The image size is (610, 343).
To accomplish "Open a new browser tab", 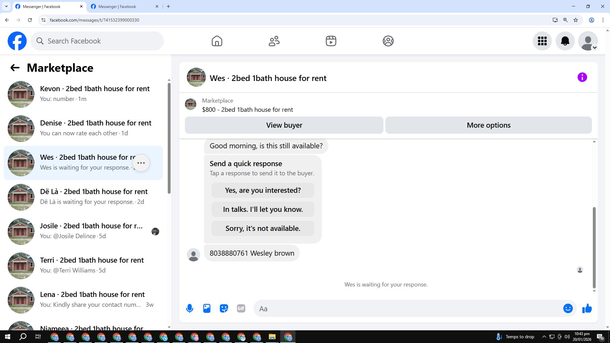I will pos(168,6).
